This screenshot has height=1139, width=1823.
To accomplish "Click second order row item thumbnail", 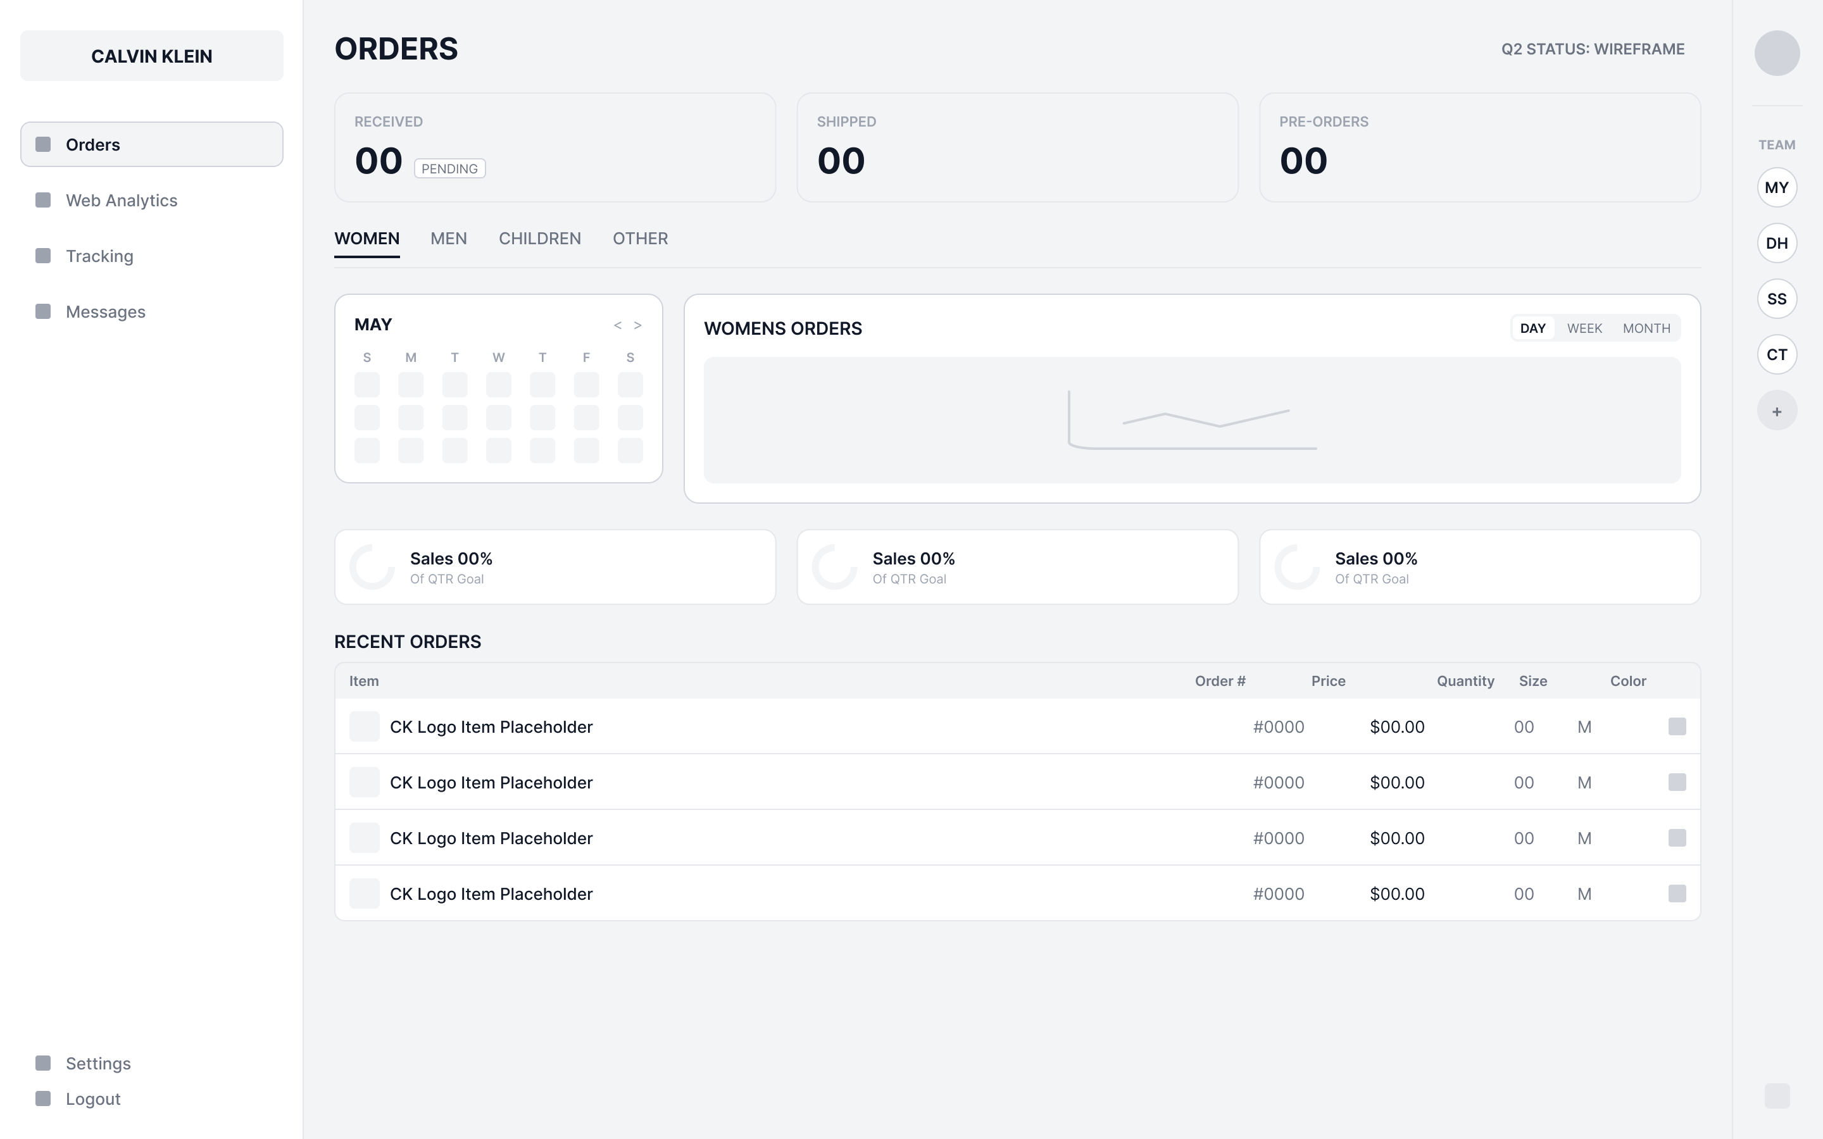I will pos(365,782).
